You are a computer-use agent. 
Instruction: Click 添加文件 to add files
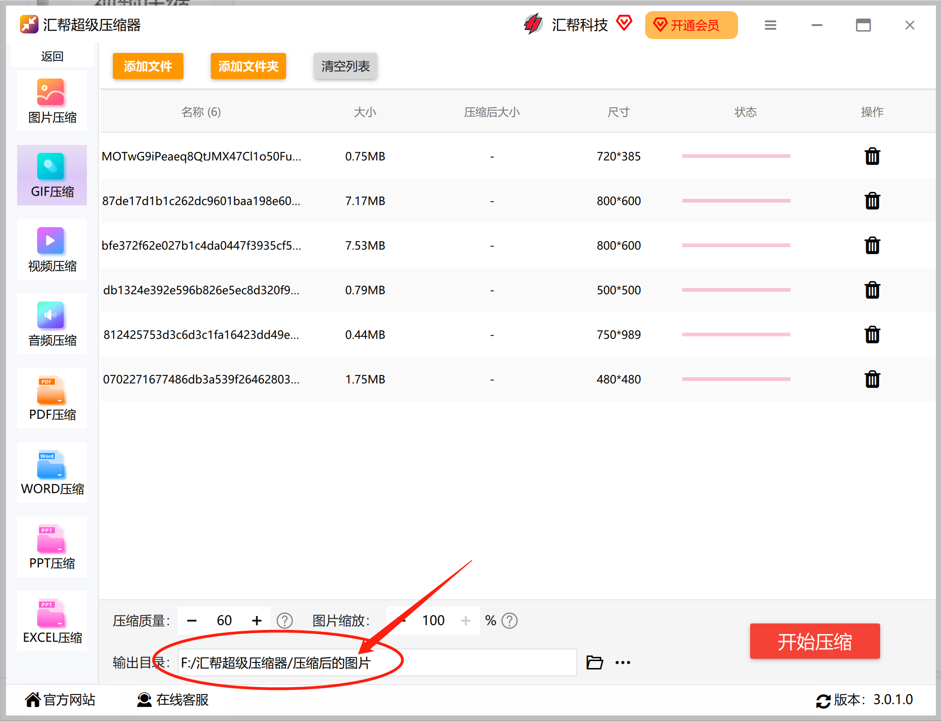point(148,66)
